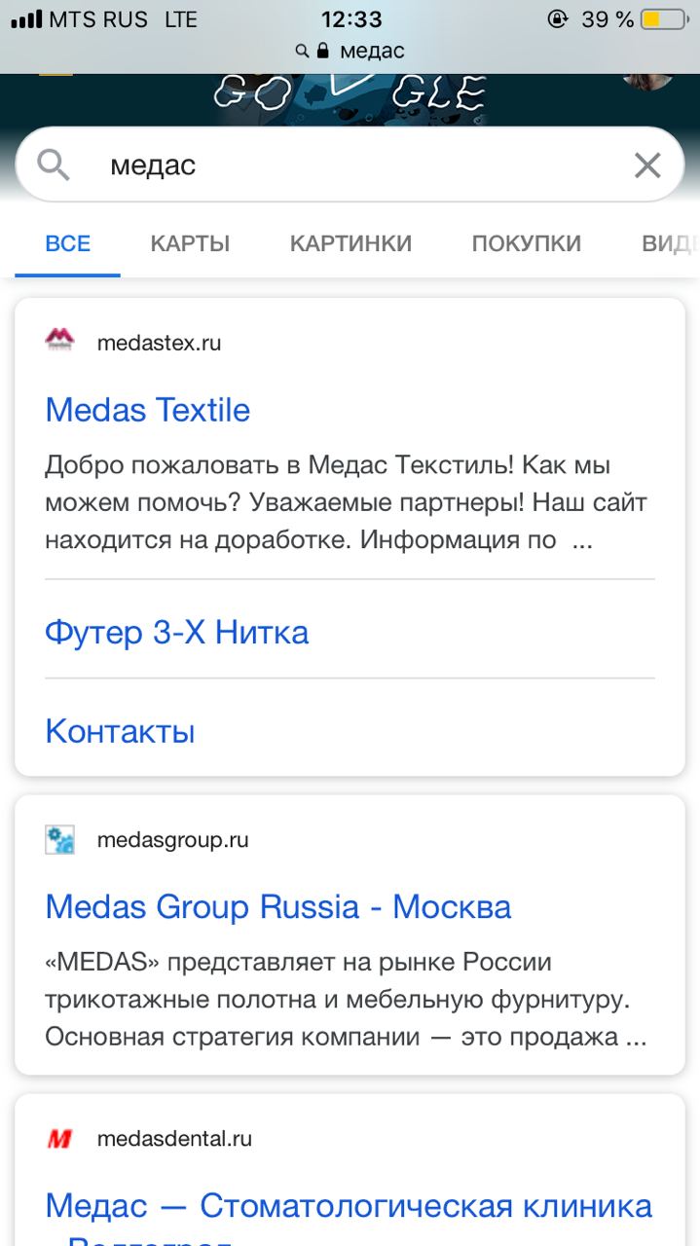Tap the magnifier search icon

click(x=55, y=165)
